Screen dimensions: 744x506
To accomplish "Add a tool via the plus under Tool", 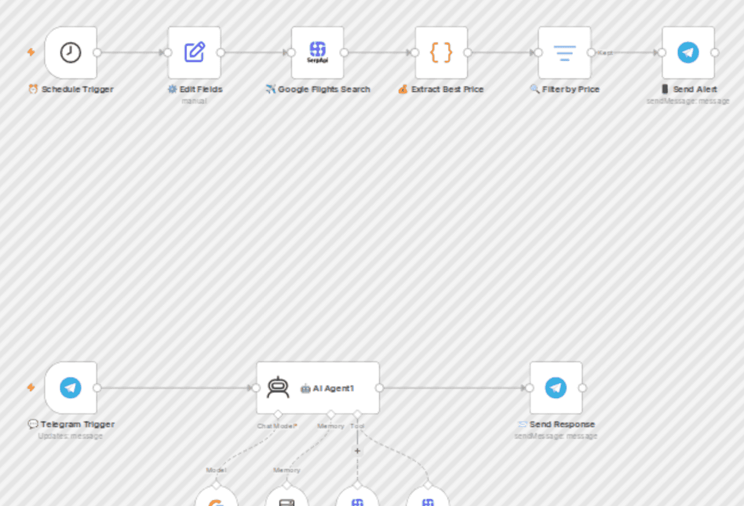I will click(x=358, y=450).
